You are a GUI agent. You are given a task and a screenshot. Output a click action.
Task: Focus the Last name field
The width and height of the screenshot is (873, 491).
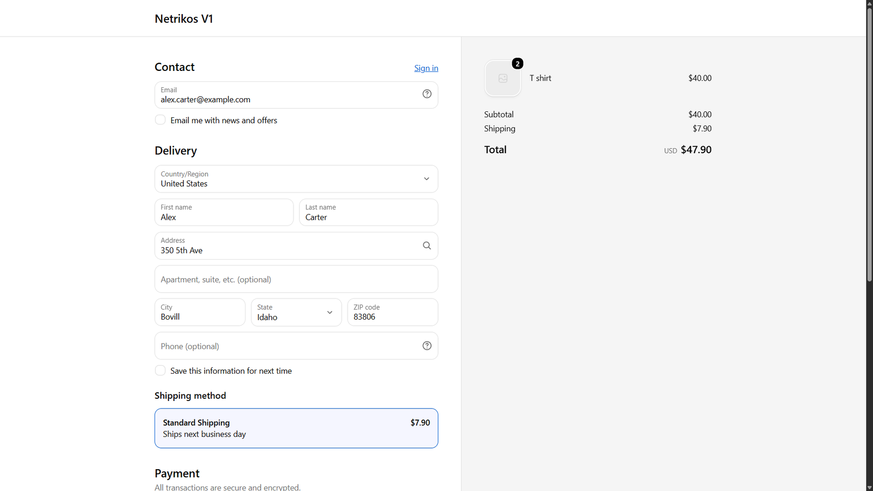(368, 212)
